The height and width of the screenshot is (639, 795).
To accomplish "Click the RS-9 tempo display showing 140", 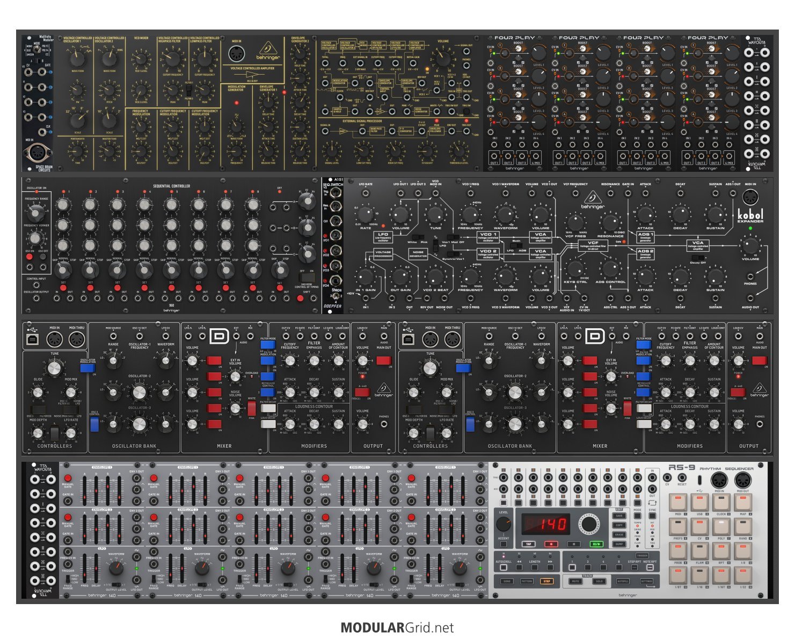I will coord(546,524).
